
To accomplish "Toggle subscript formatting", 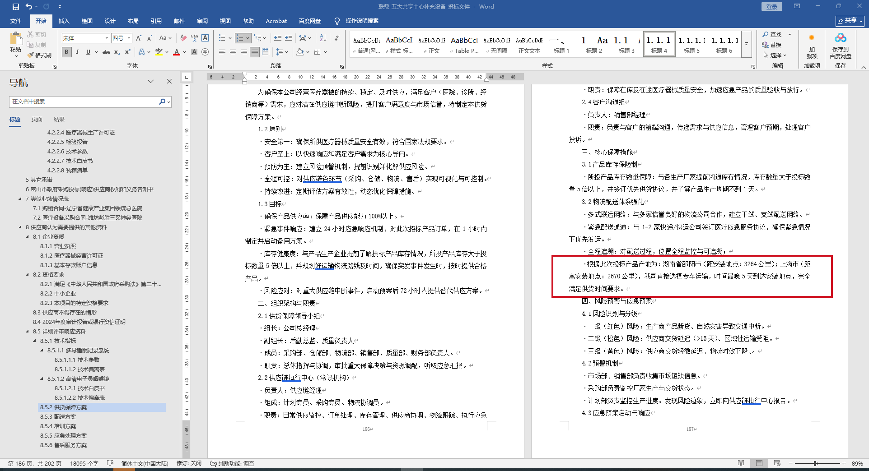I will point(117,52).
